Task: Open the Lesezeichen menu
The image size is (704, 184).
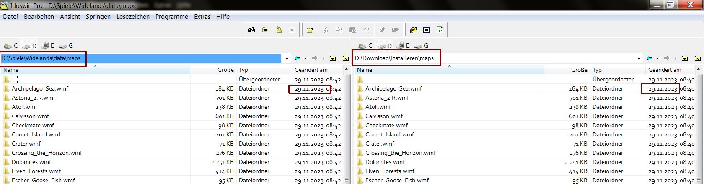Action: [x=133, y=17]
